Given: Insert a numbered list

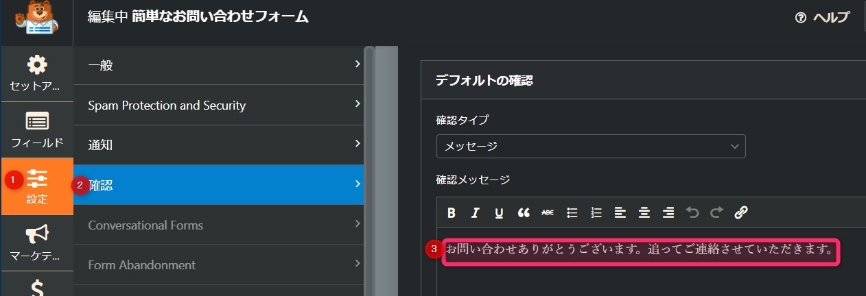Looking at the screenshot, I should pos(596,212).
